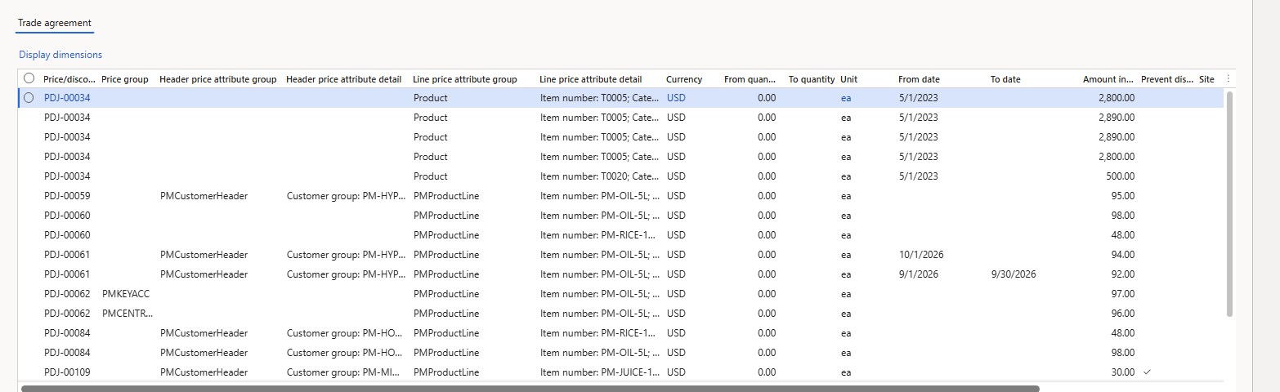1280x392 pixels.
Task: Select the 95.00 amount cell
Action: click(1123, 196)
